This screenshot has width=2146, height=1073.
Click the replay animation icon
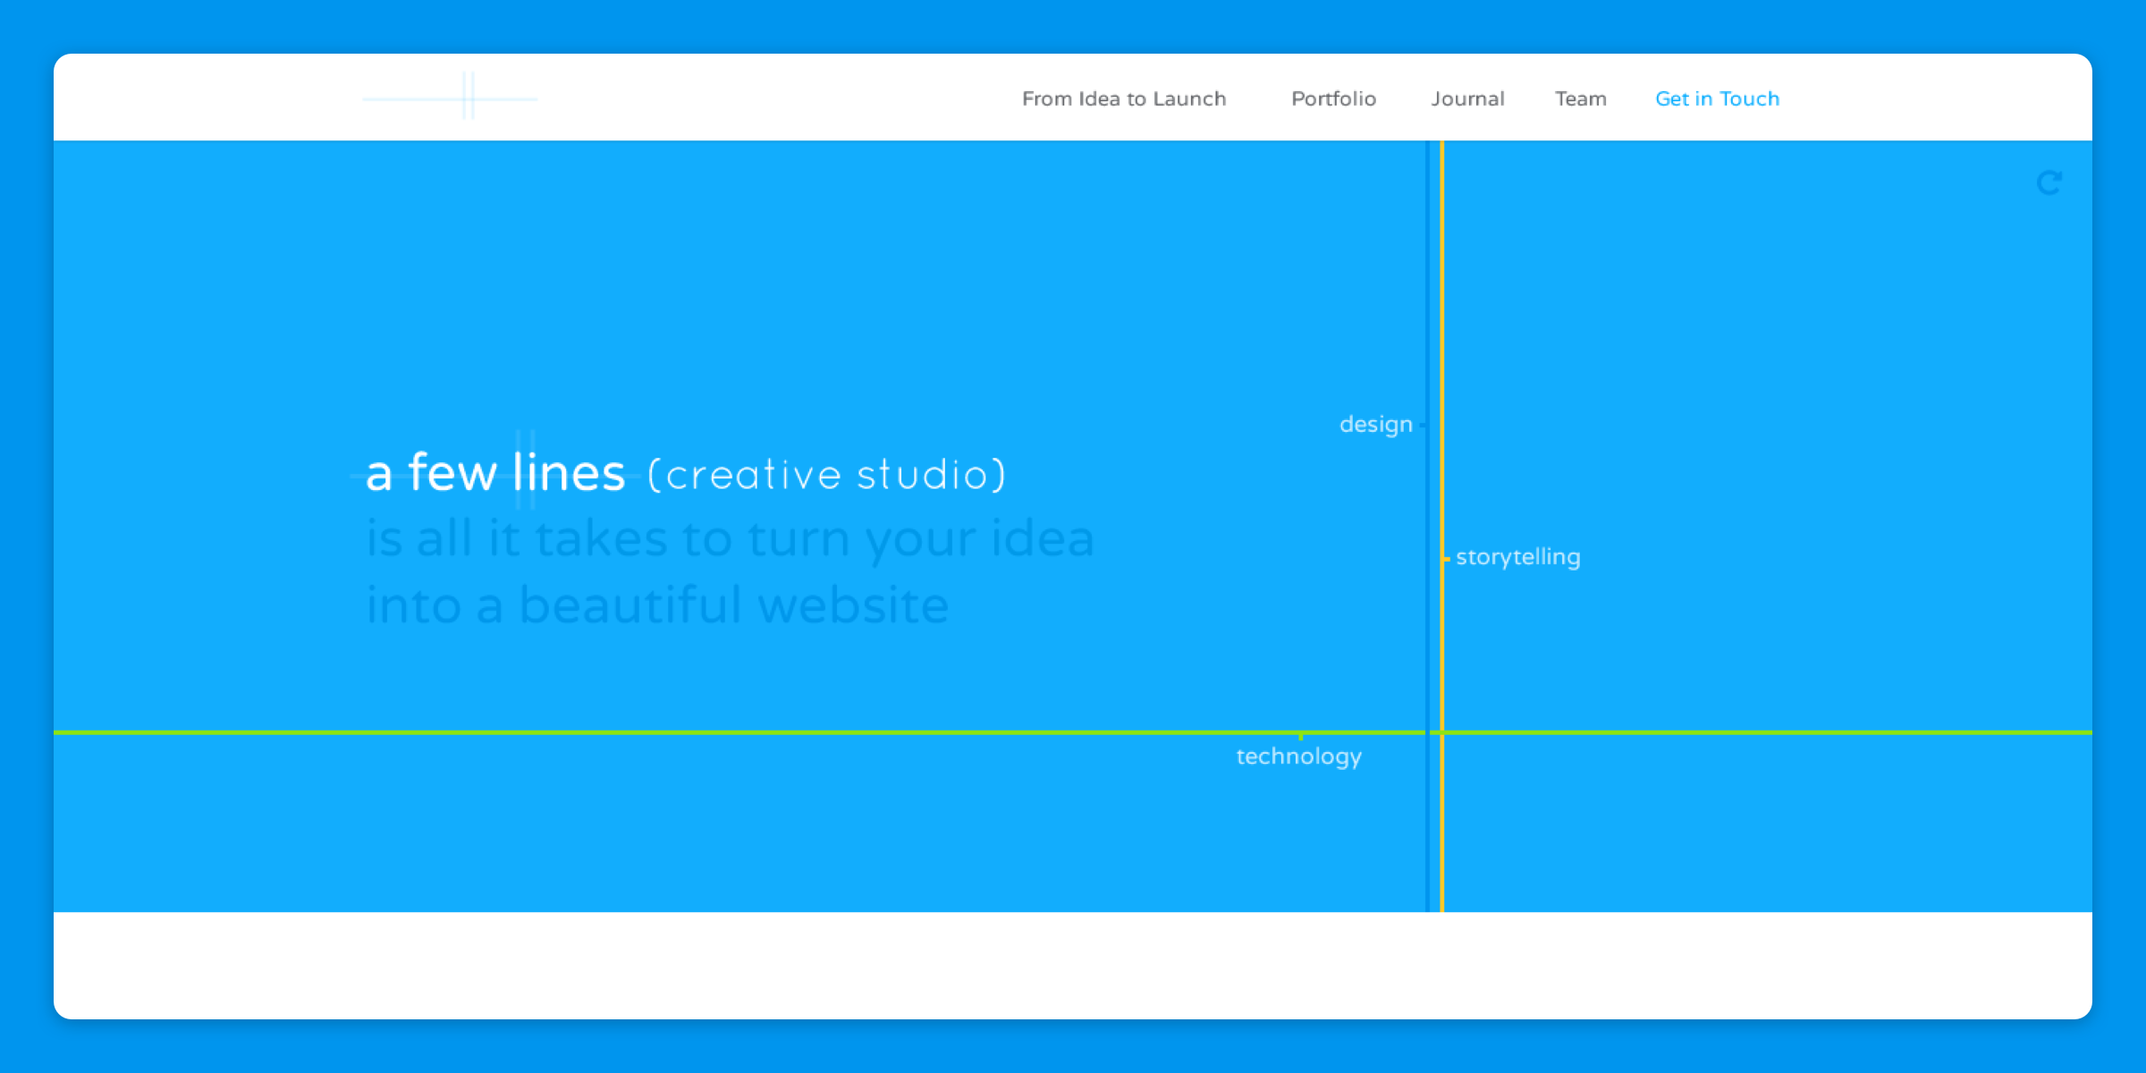2050,182
